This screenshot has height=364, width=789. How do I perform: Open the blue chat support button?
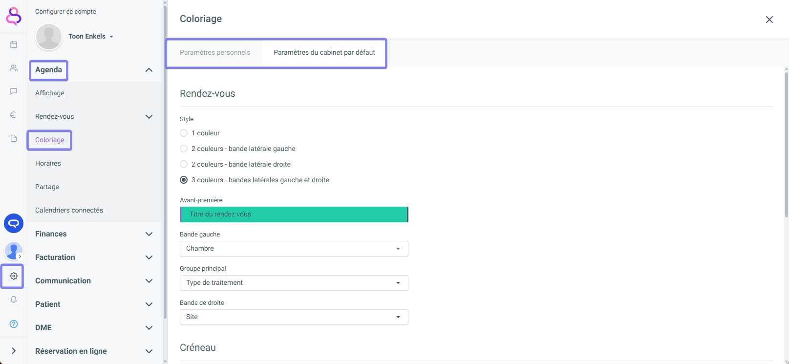pos(14,223)
